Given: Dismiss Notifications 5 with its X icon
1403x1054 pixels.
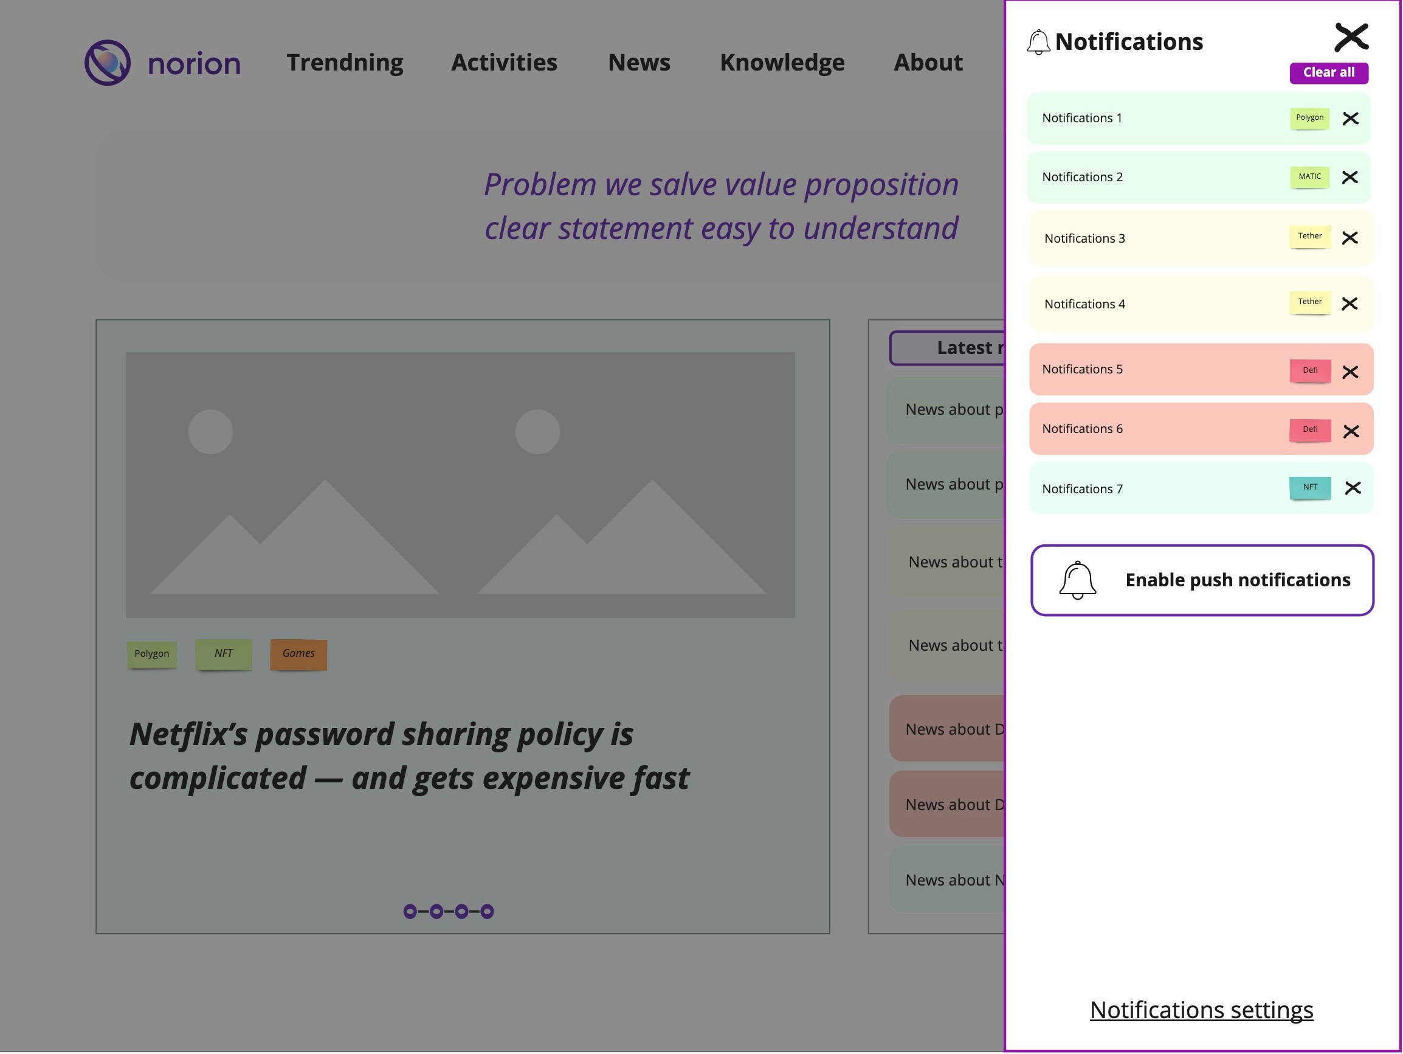Looking at the screenshot, I should [x=1350, y=372].
